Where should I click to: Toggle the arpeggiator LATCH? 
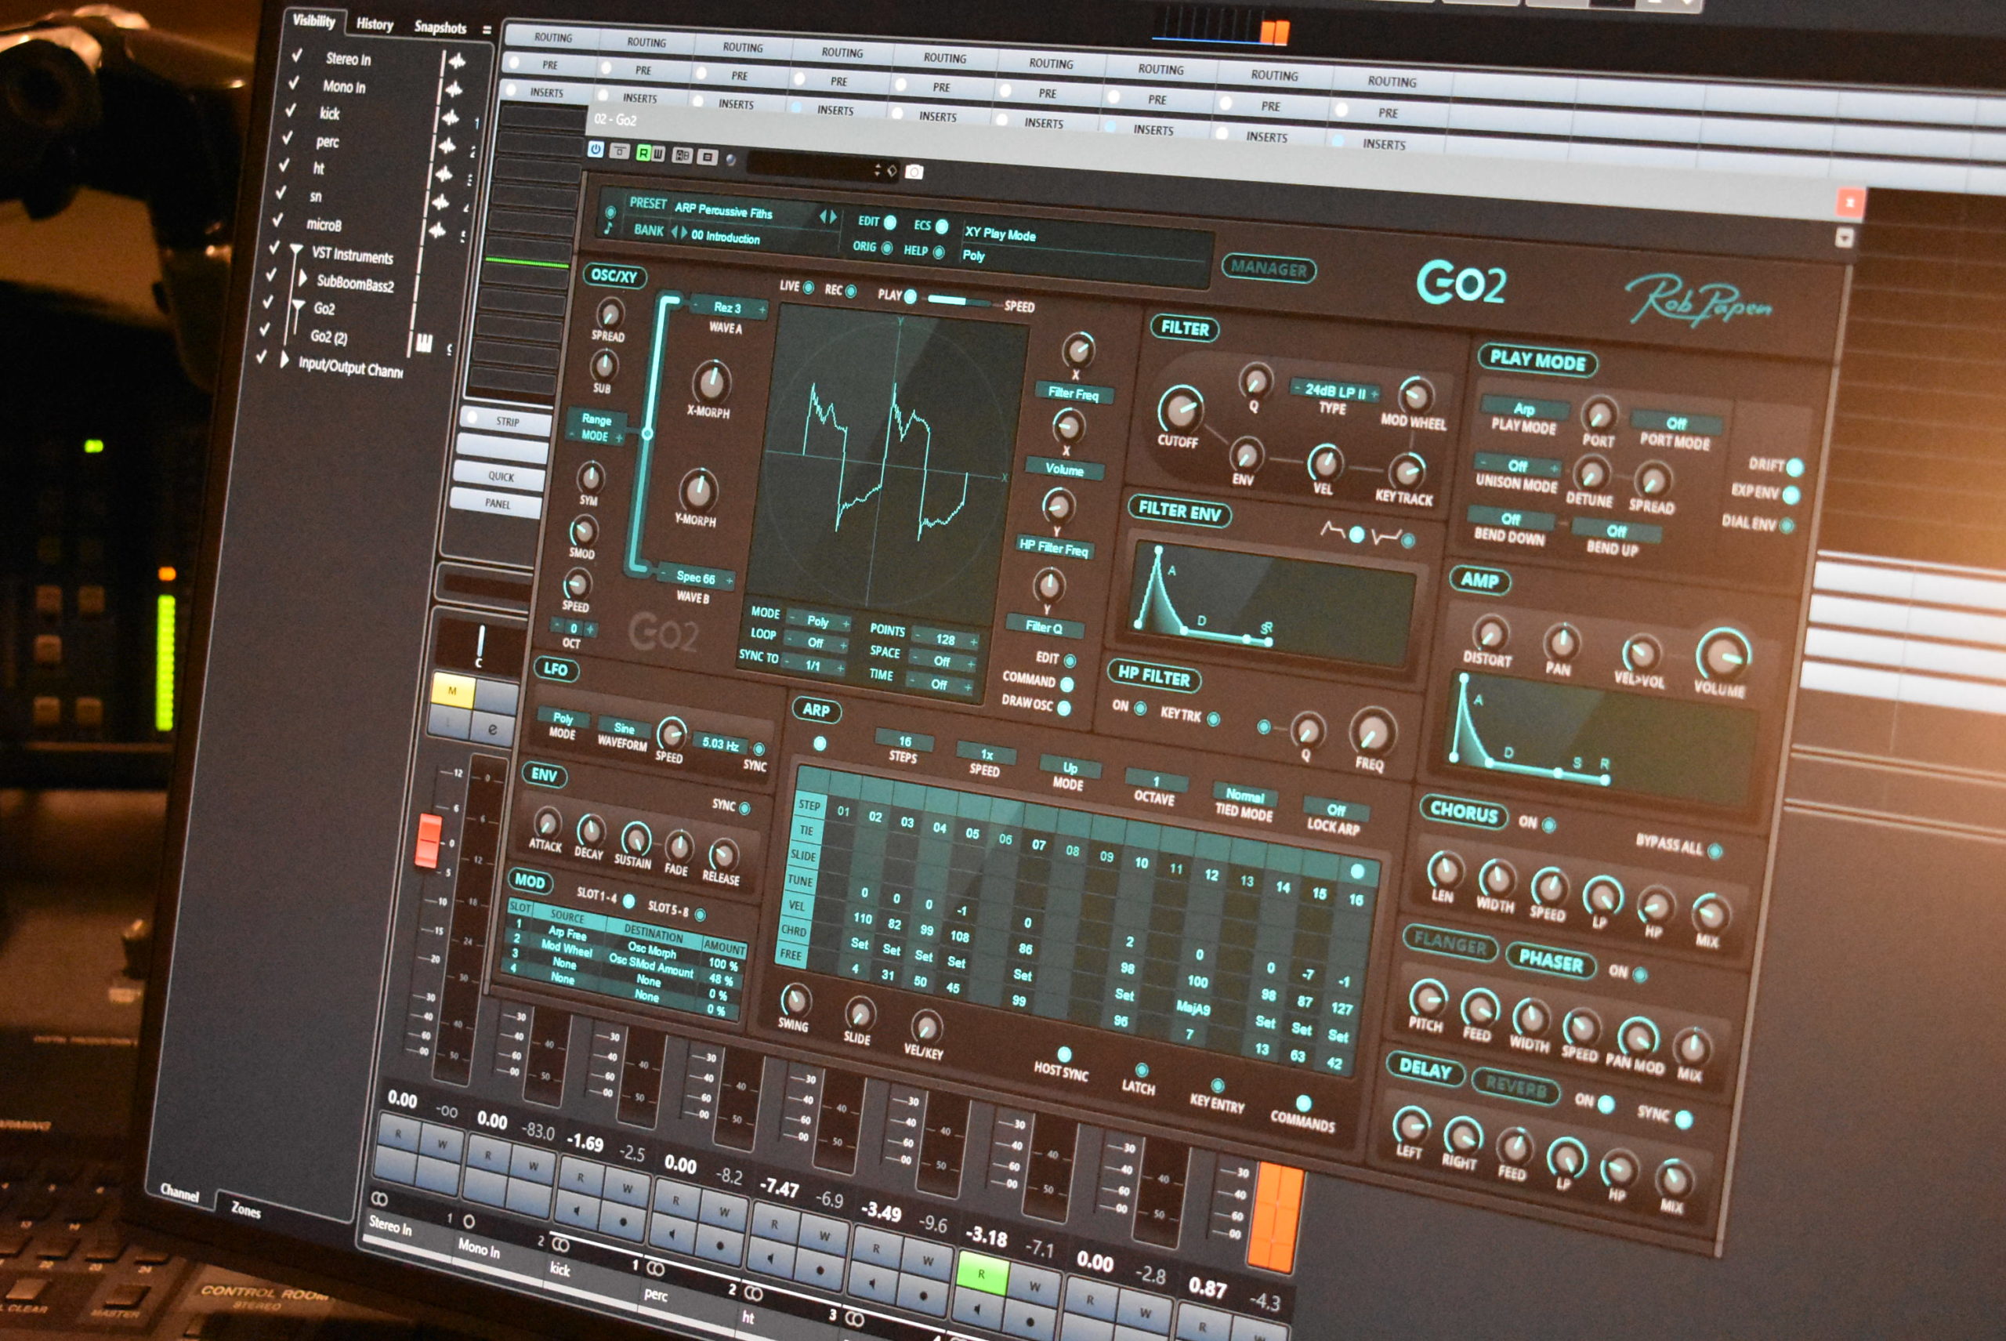point(1141,1070)
